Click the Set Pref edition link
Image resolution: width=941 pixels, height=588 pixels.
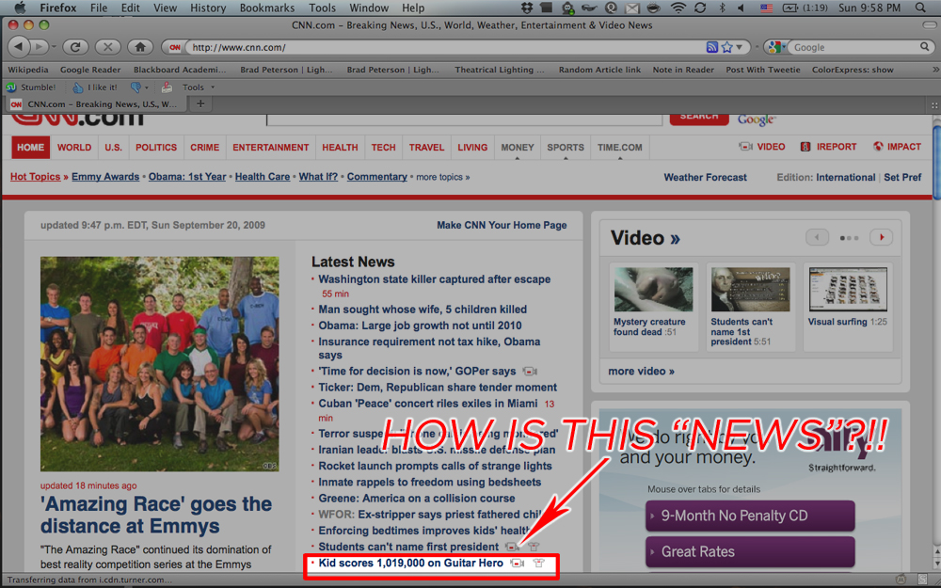902,177
